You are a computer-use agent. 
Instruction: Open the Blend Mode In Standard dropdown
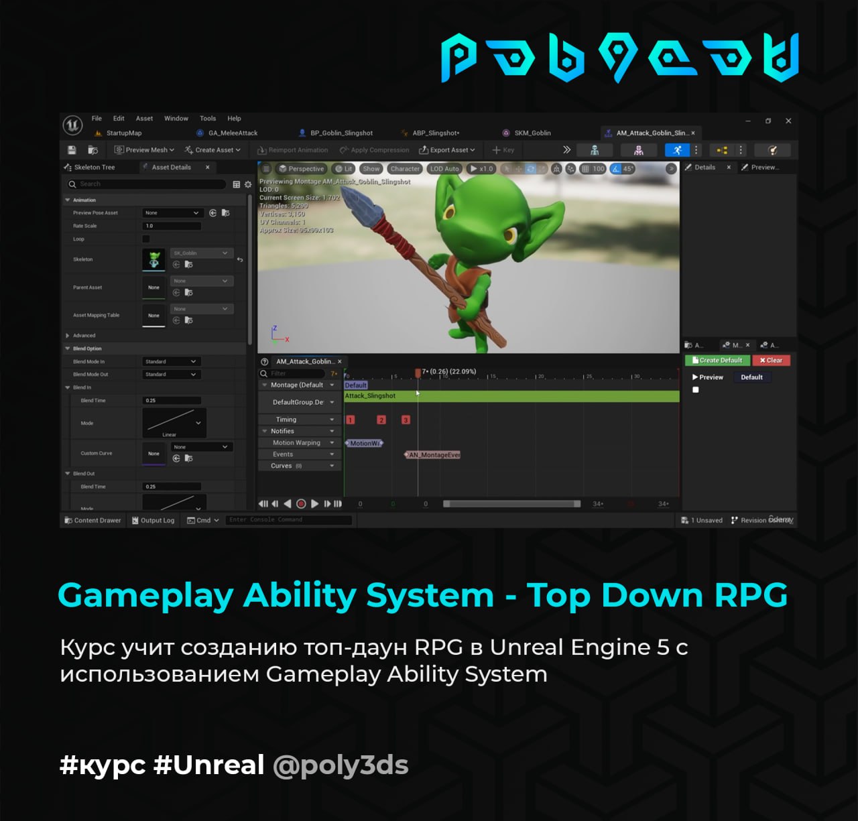(x=172, y=362)
